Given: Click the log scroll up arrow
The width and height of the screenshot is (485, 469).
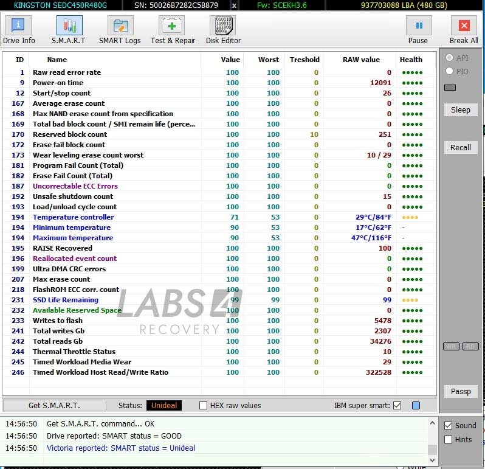Looking at the screenshot, I should point(432,423).
